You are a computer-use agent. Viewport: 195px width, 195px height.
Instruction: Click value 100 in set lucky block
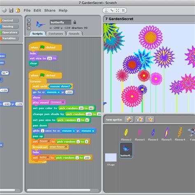(87, 158)
